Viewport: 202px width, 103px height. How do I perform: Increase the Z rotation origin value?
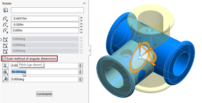click(x=81, y=29)
